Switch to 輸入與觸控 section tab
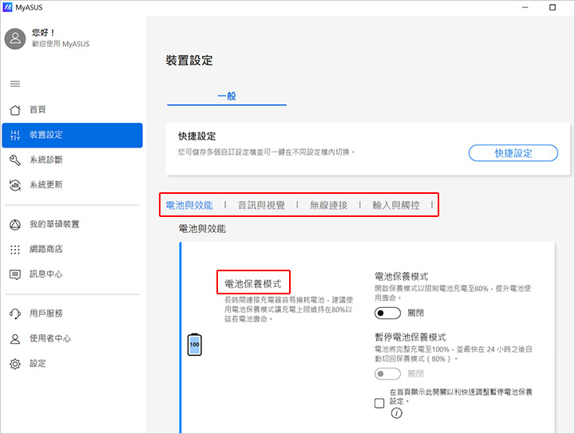Screen dimensions: 575x434 395,205
